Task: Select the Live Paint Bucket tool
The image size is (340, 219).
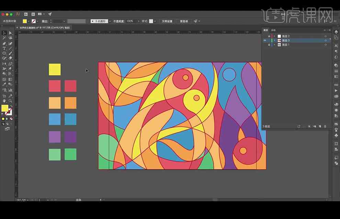Action: pos(10,74)
